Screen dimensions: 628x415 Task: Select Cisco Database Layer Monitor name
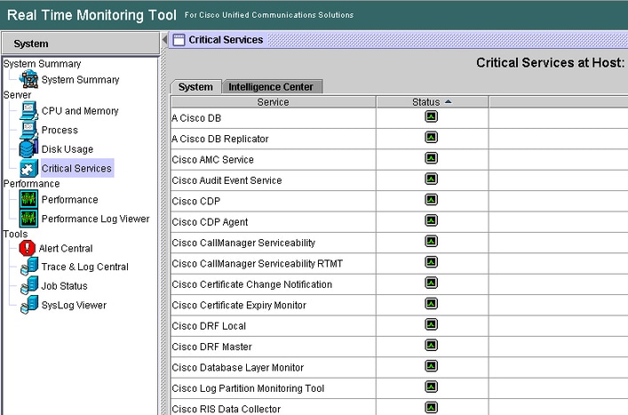click(x=238, y=368)
